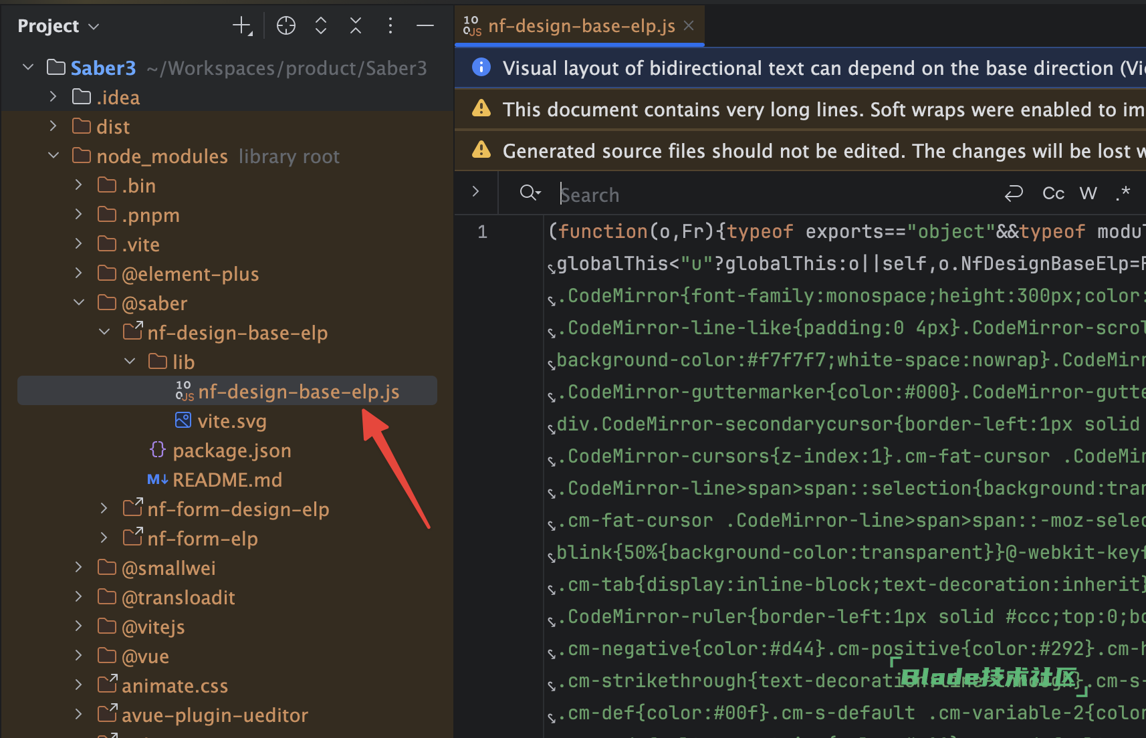Open search history magnifier dropdown

point(530,193)
